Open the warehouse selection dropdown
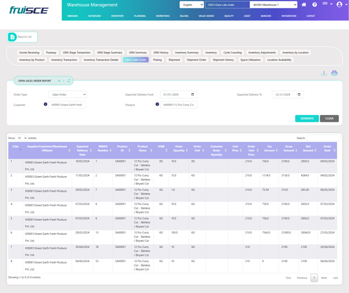Viewport: 349px width, 293px height. [x=273, y=4]
